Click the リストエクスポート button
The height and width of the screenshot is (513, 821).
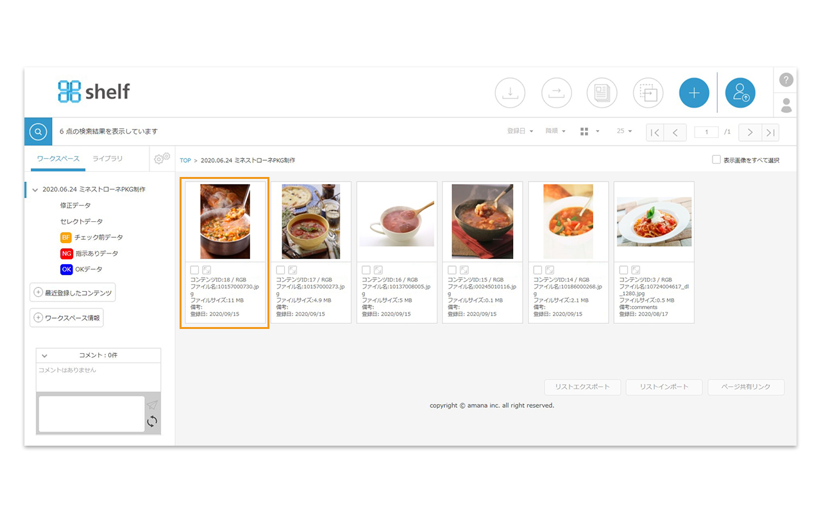point(583,387)
